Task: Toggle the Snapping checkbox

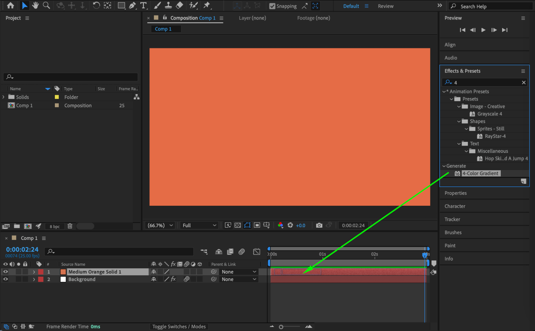Action: (272, 6)
